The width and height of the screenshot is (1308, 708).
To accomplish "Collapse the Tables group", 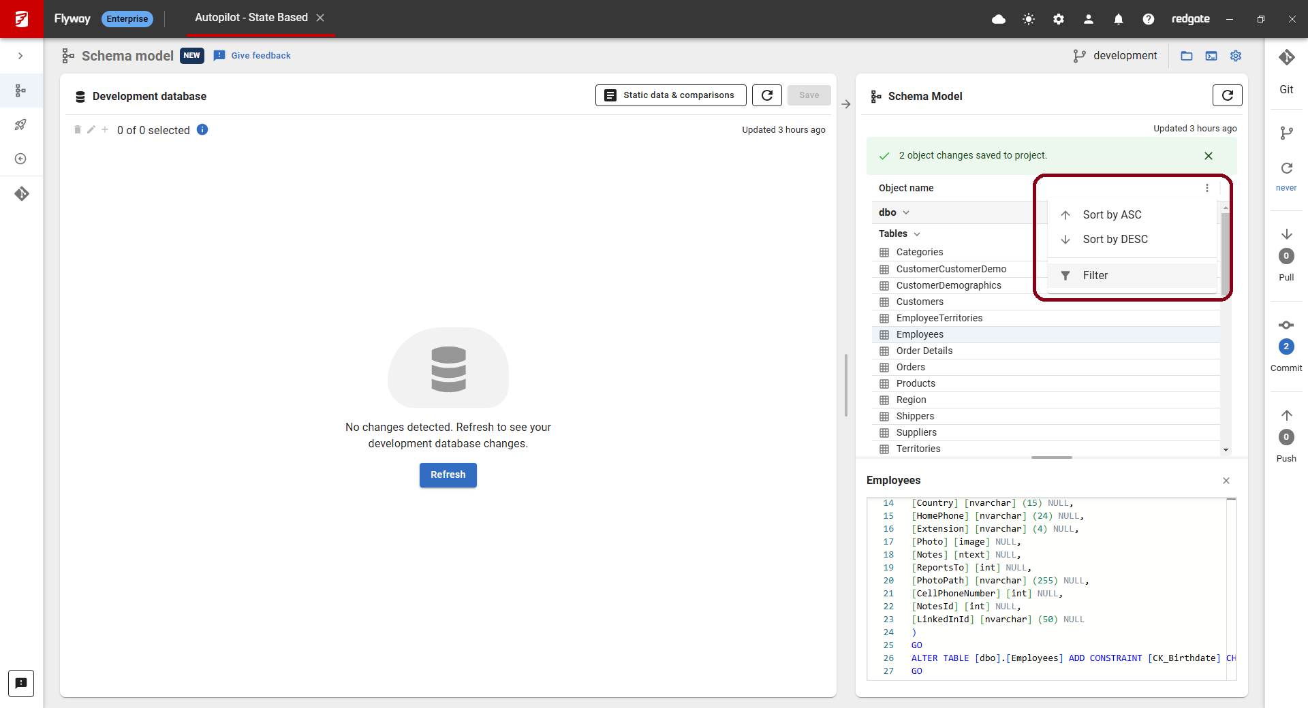I will point(917,234).
